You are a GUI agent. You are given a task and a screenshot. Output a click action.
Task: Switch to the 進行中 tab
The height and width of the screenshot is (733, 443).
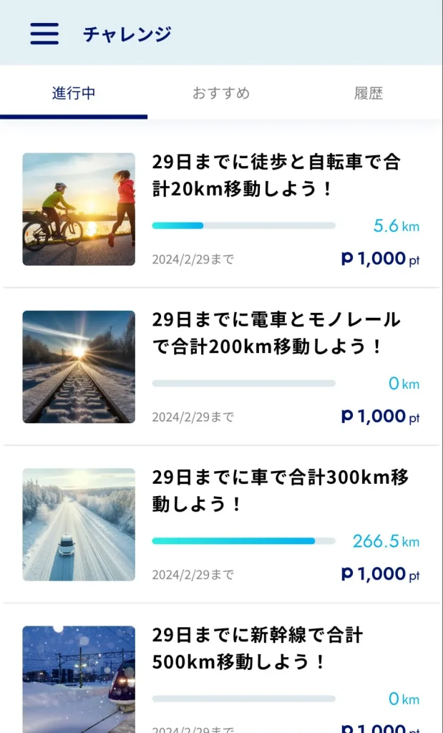tap(74, 93)
